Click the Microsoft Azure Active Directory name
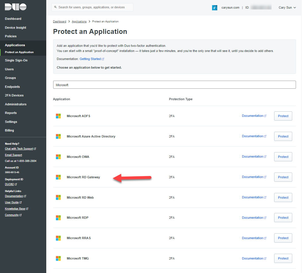The width and height of the screenshot is (302, 273). (91, 136)
